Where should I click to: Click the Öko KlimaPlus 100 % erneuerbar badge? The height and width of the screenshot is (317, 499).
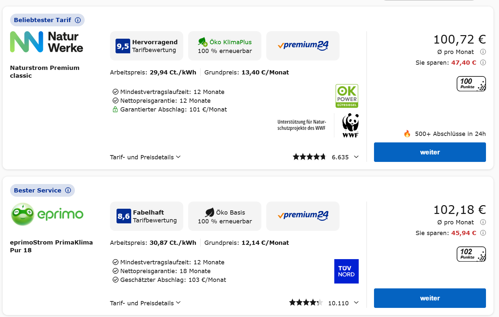225,46
